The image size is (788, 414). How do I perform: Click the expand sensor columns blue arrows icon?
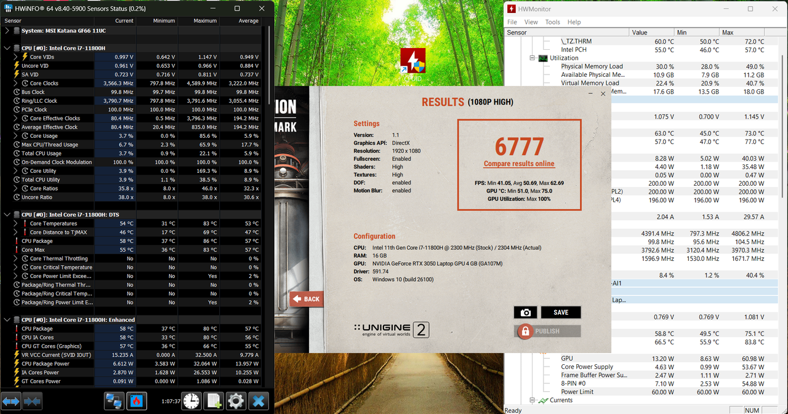tap(11, 401)
